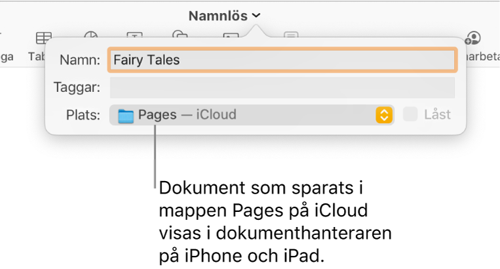The height and width of the screenshot is (269, 500).
Task: Select the Text box toolbar icon
Action: (x=135, y=36)
